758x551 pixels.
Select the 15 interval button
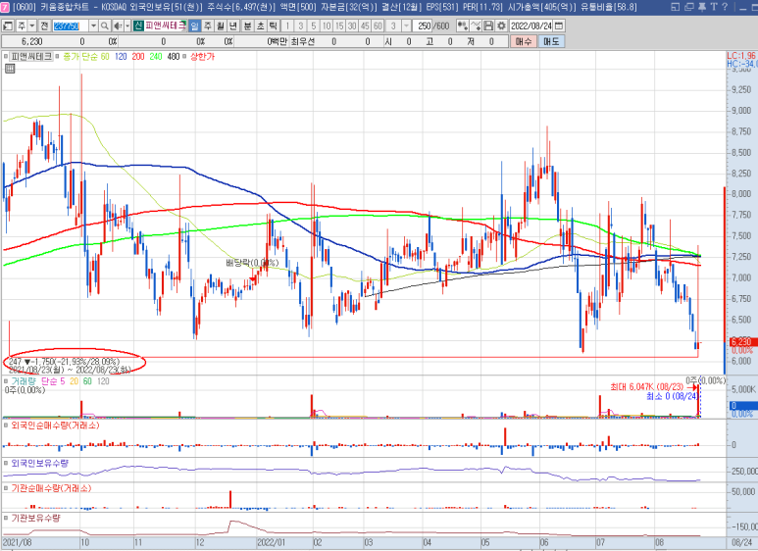(339, 25)
